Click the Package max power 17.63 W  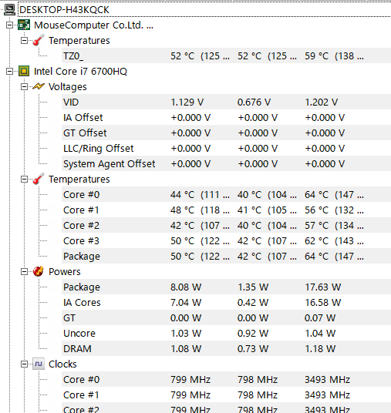[x=322, y=287]
